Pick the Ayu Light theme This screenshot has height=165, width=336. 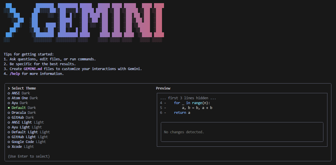point(25,127)
